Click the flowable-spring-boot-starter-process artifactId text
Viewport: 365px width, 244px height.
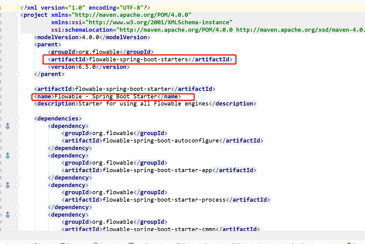coord(164,199)
